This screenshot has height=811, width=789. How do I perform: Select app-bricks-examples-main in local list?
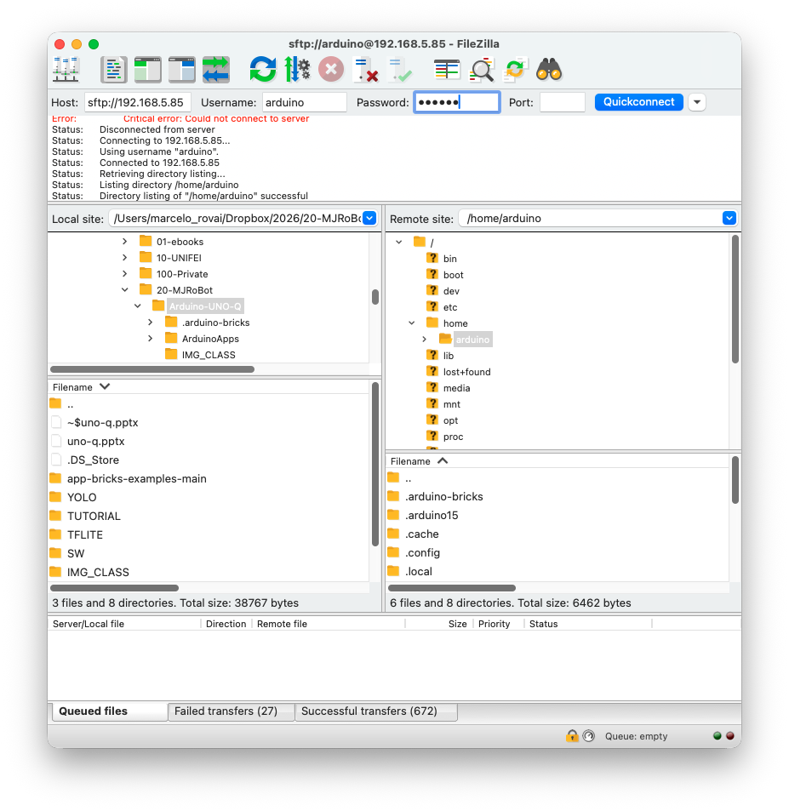pos(136,478)
